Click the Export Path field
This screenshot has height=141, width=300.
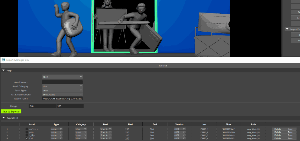click(63, 99)
